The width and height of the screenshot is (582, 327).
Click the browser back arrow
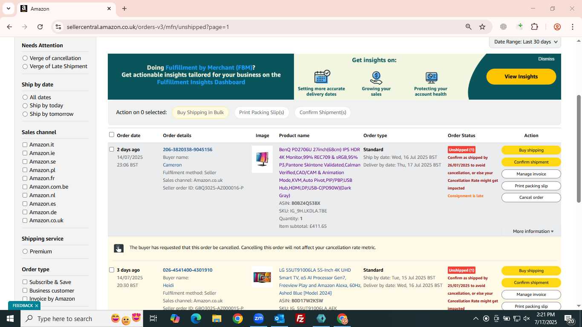pos(9,27)
